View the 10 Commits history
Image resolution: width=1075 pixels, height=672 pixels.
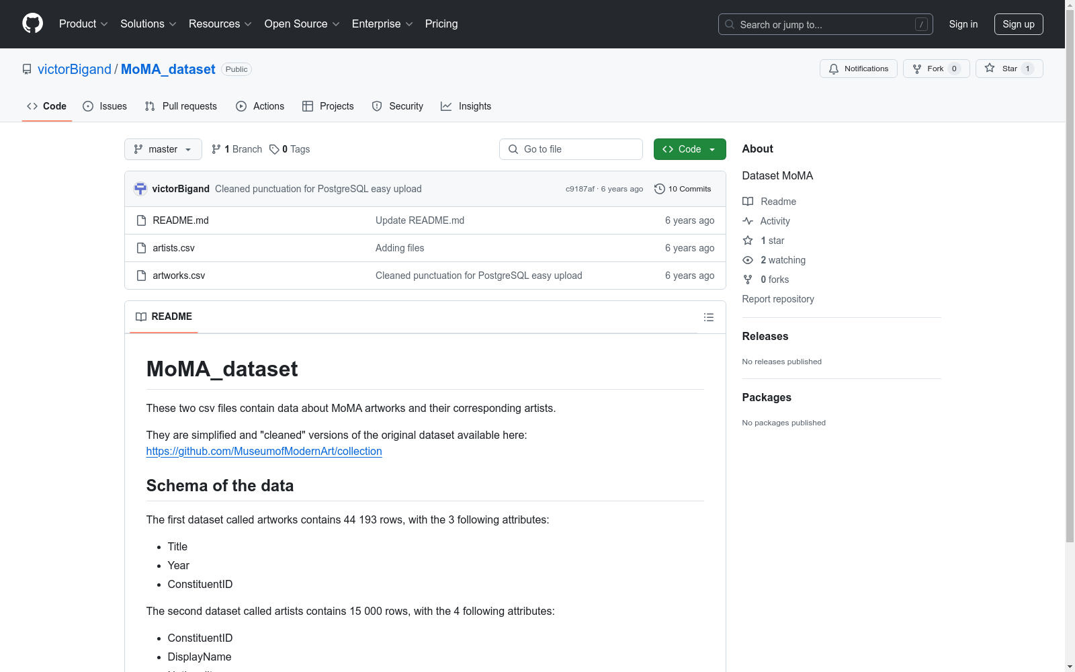point(683,189)
